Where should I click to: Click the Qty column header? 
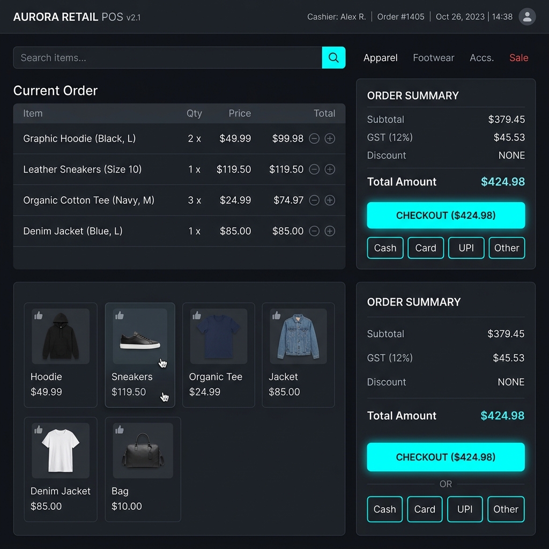(x=194, y=114)
